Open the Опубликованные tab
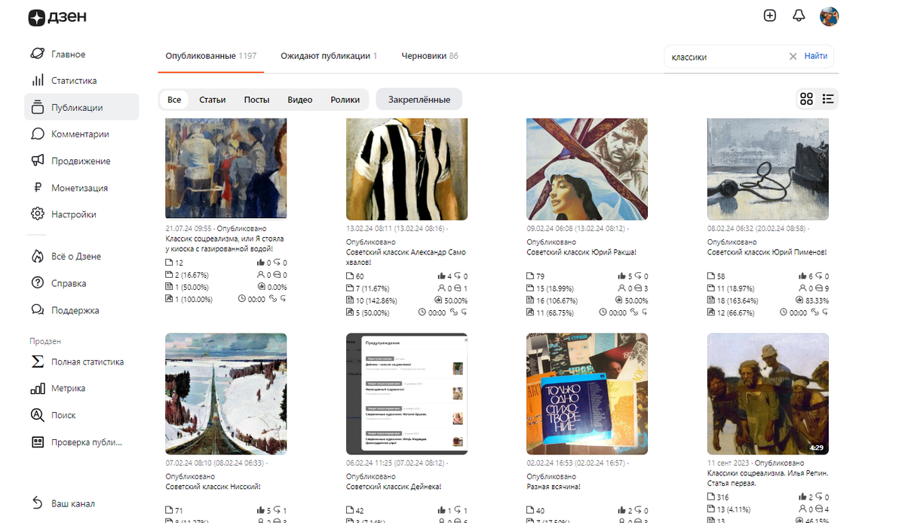905x523 pixels. [210, 56]
